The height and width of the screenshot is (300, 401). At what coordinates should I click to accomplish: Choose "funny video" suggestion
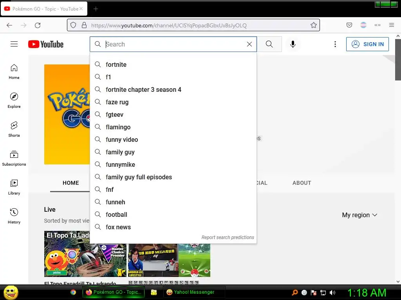point(173,139)
